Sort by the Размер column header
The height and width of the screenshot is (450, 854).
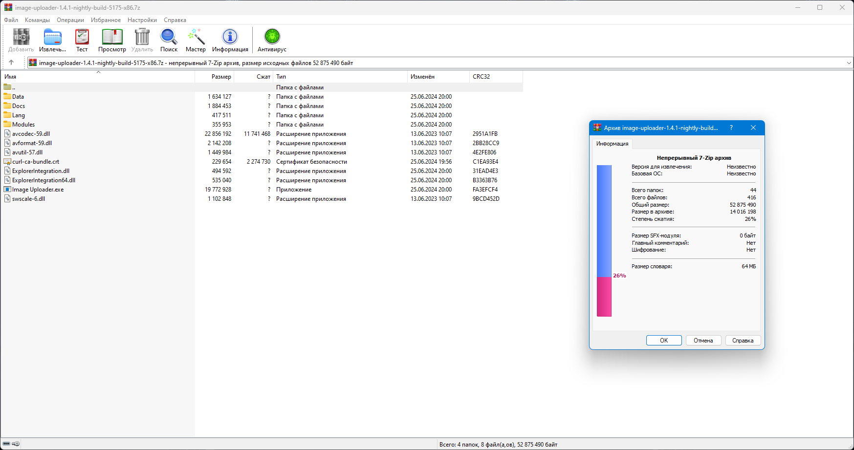pyautogui.click(x=215, y=77)
